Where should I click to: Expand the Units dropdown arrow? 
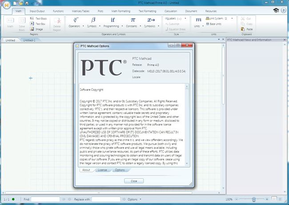[x=203, y=26]
